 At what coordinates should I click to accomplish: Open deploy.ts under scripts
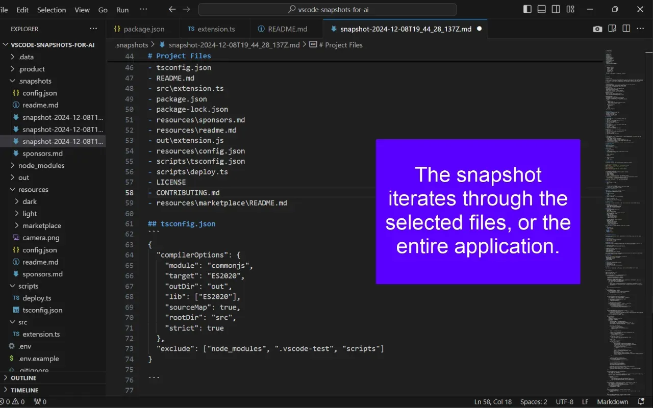tap(37, 298)
